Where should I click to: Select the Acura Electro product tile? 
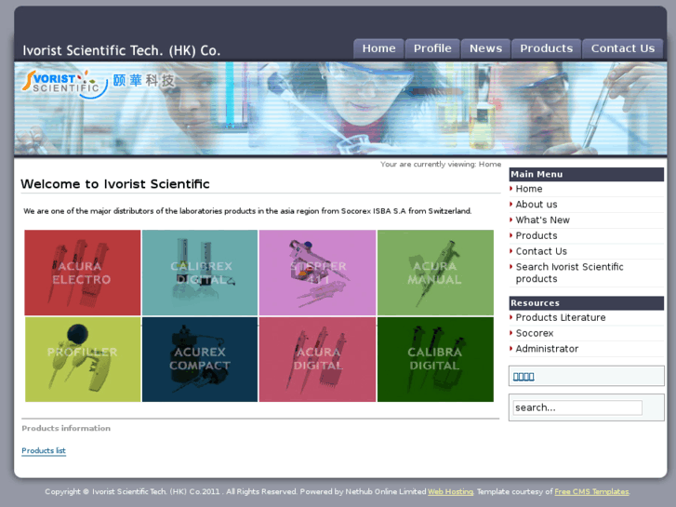pos(83,273)
